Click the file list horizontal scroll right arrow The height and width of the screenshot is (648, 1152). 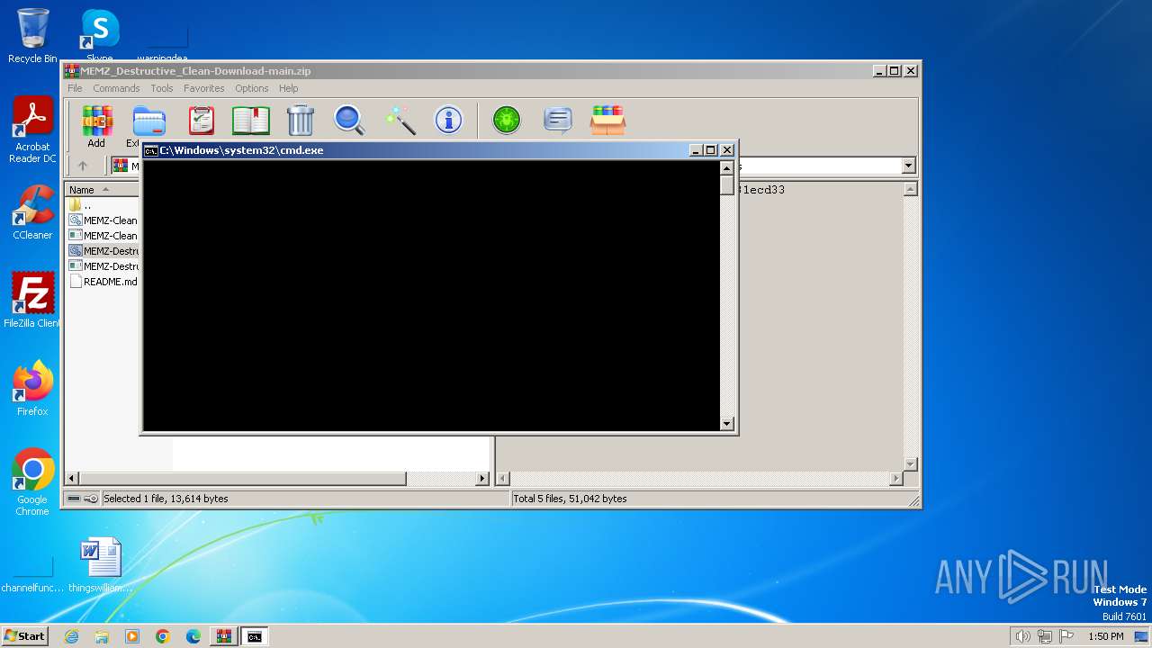(x=482, y=479)
